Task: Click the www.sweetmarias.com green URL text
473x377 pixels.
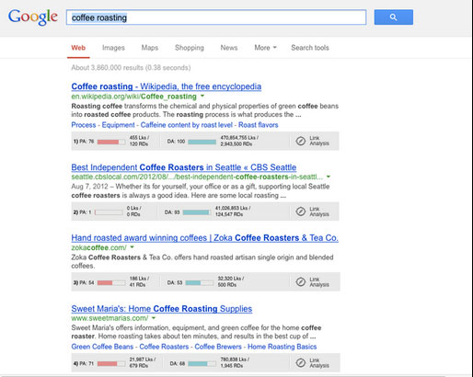Action: (x=110, y=318)
